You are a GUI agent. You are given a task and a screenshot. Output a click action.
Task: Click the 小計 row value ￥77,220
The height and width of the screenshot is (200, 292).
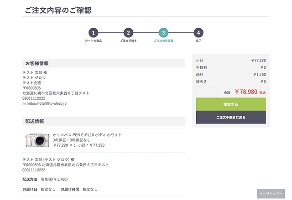click(258, 61)
